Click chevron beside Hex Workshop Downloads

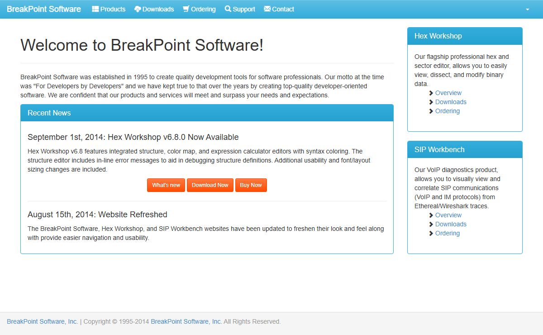[431, 102]
